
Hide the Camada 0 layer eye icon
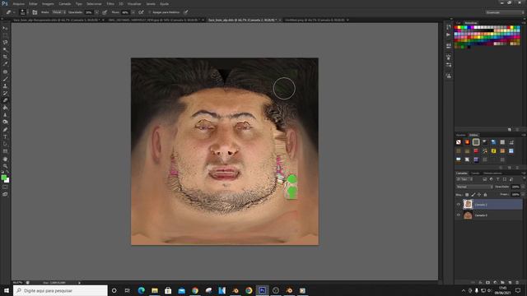(459, 215)
